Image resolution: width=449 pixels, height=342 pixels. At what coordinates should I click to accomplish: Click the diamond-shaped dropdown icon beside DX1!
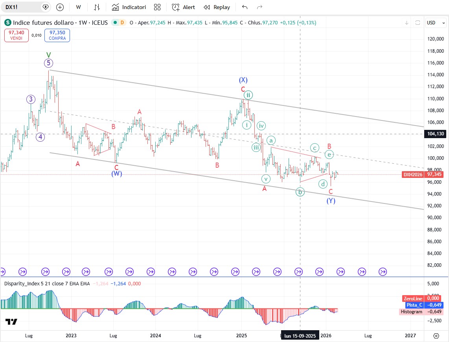pos(46,7)
